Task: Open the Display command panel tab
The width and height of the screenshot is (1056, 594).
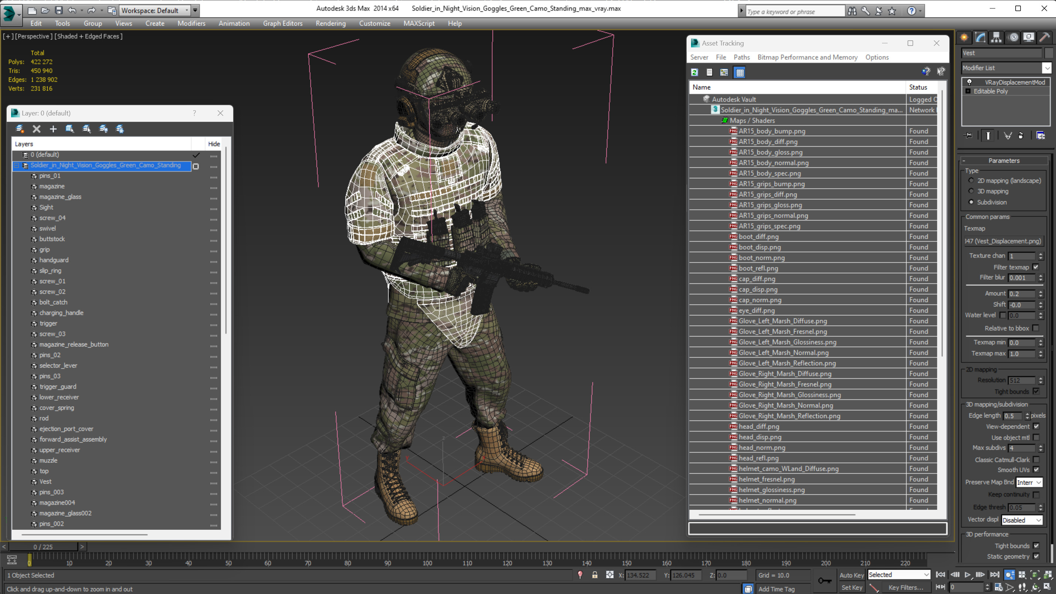Action: pyautogui.click(x=1029, y=37)
